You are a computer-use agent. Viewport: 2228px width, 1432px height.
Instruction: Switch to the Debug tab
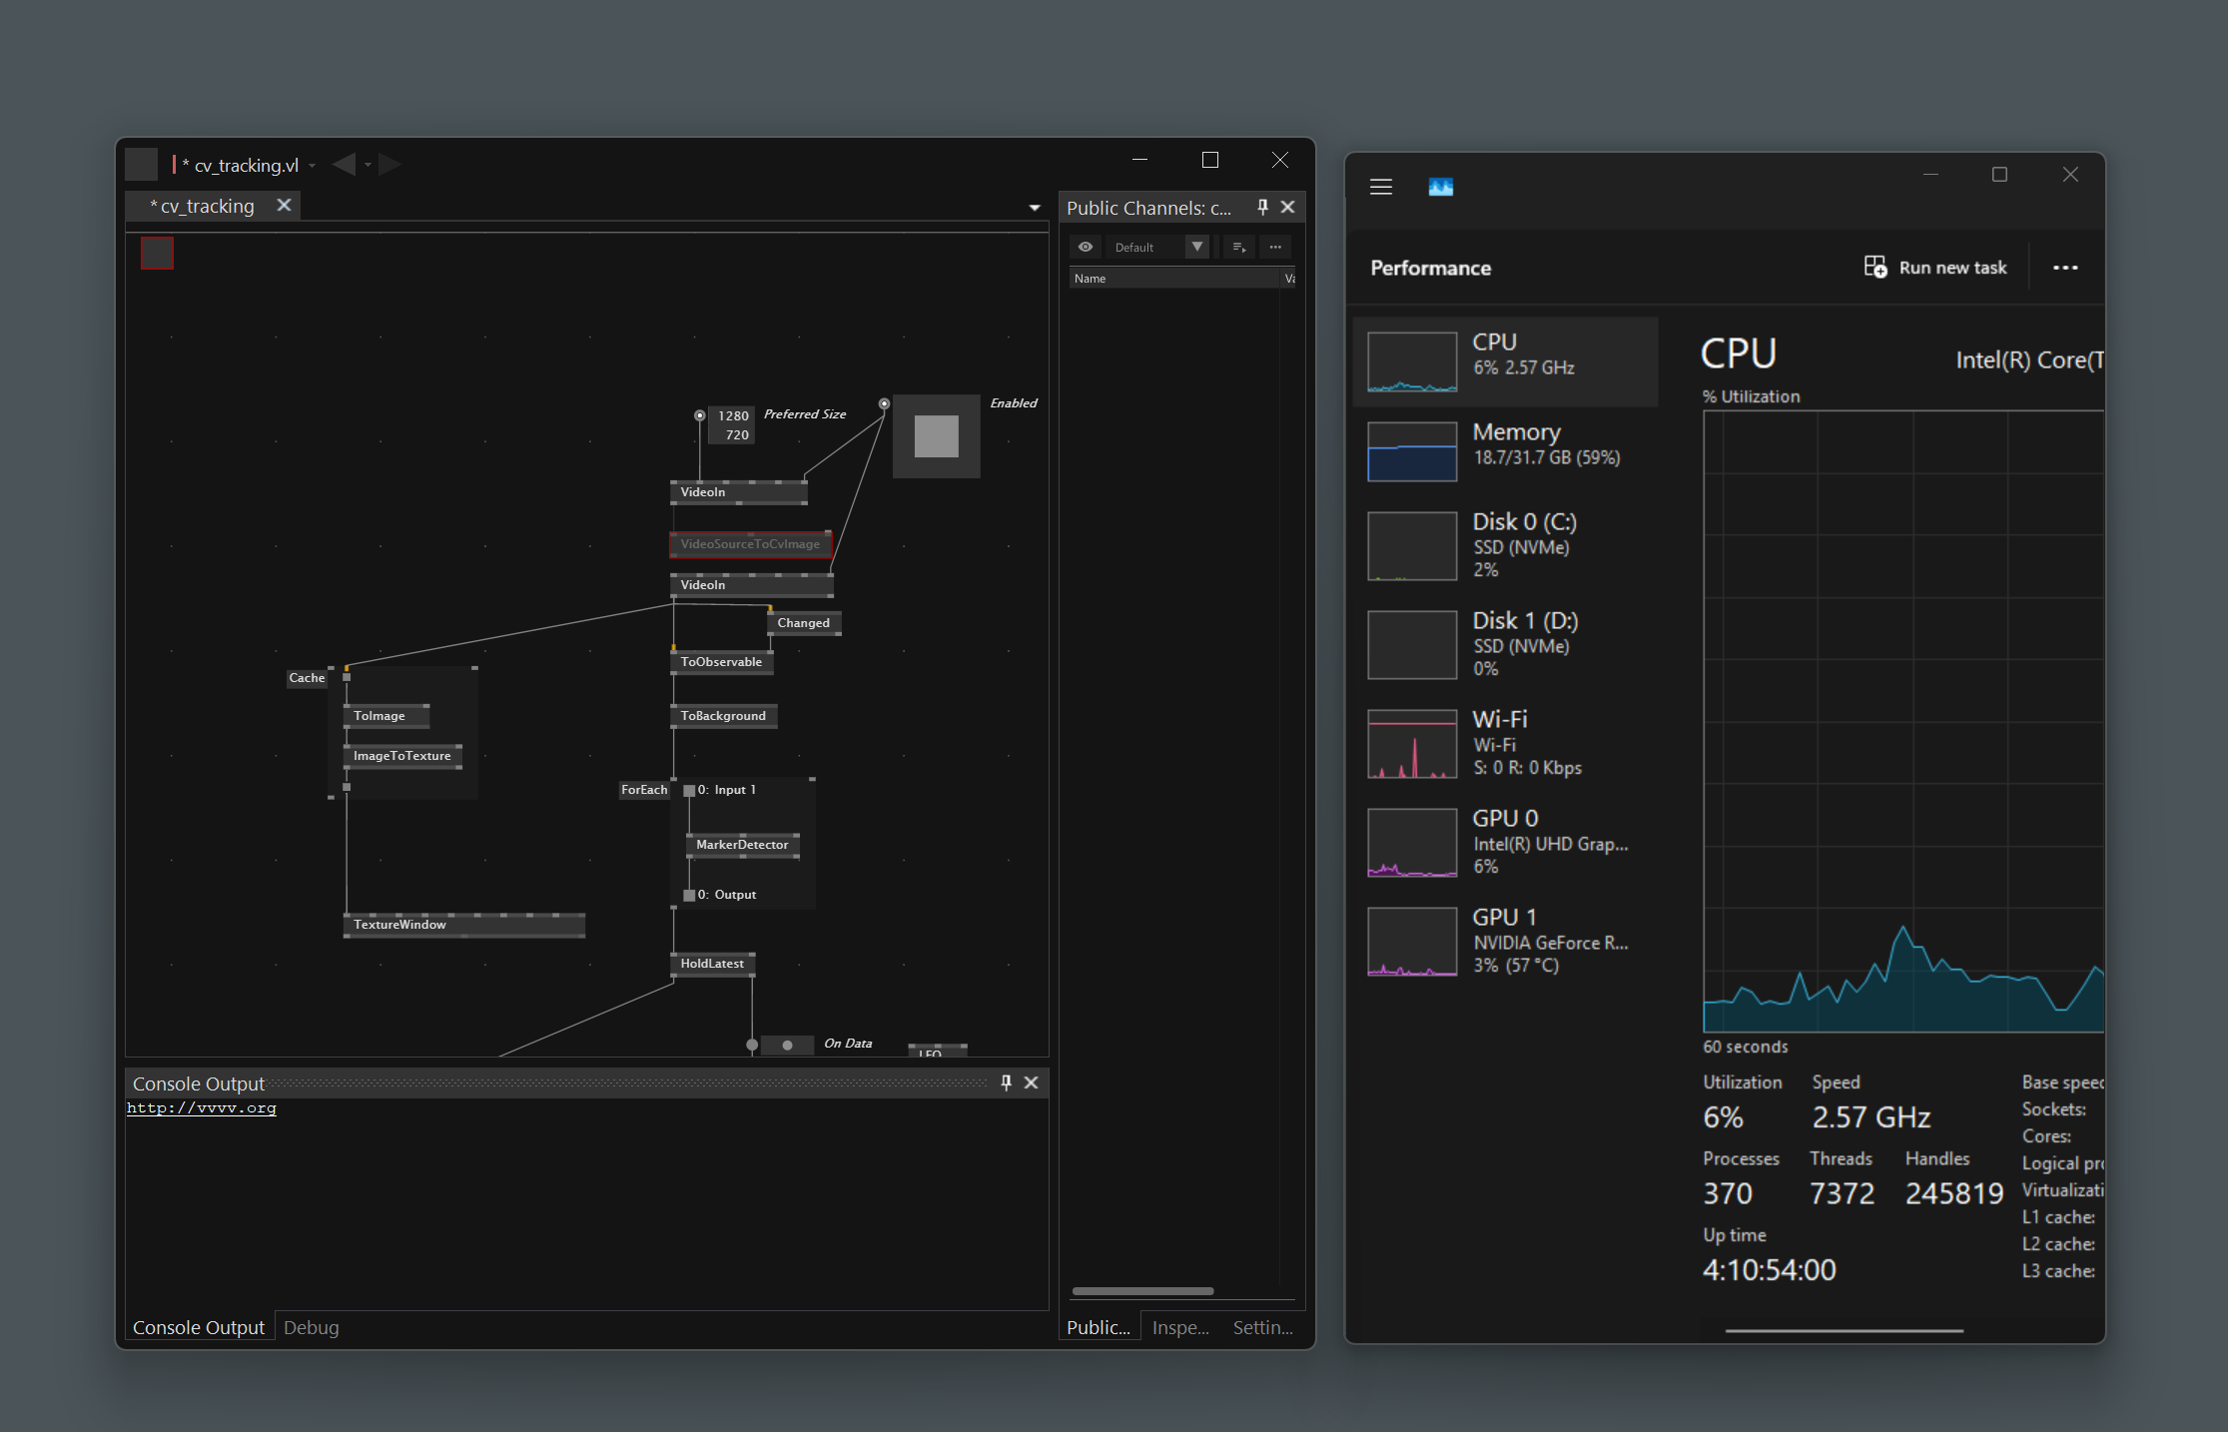click(x=311, y=1327)
